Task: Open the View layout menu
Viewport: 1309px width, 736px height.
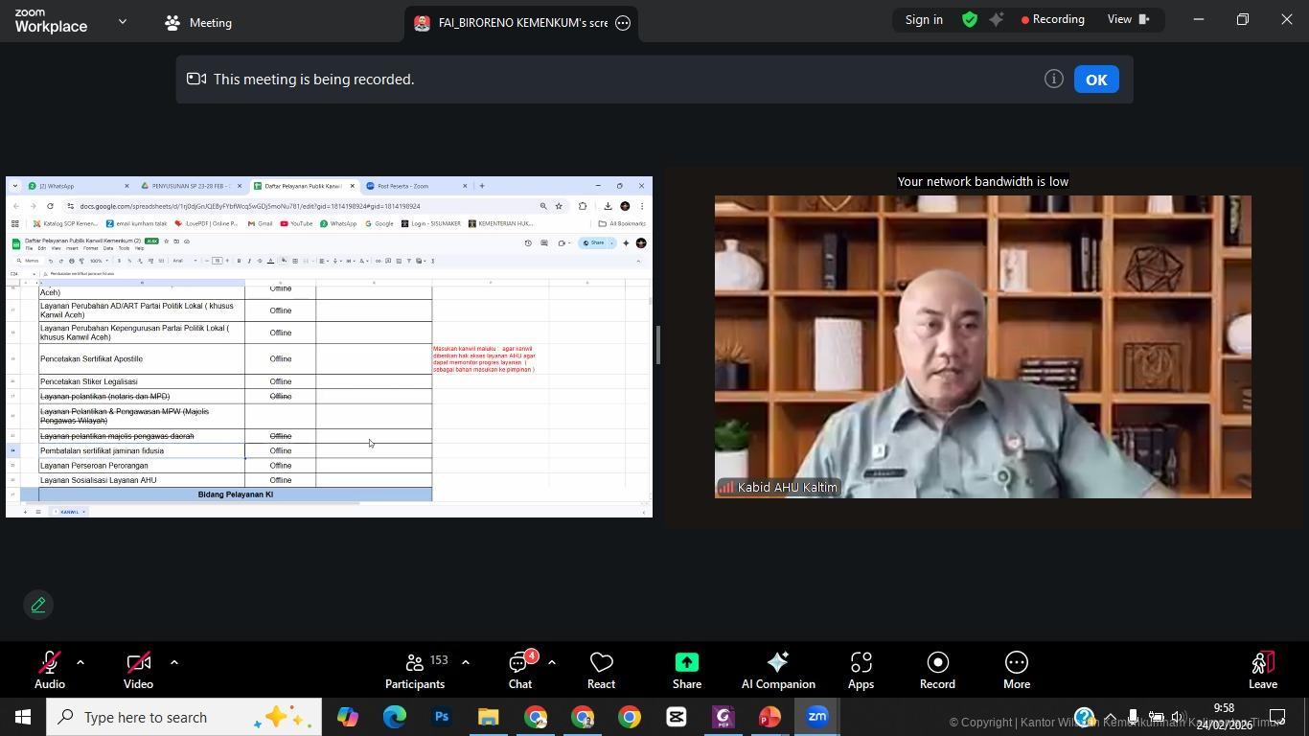Action: click(1128, 19)
